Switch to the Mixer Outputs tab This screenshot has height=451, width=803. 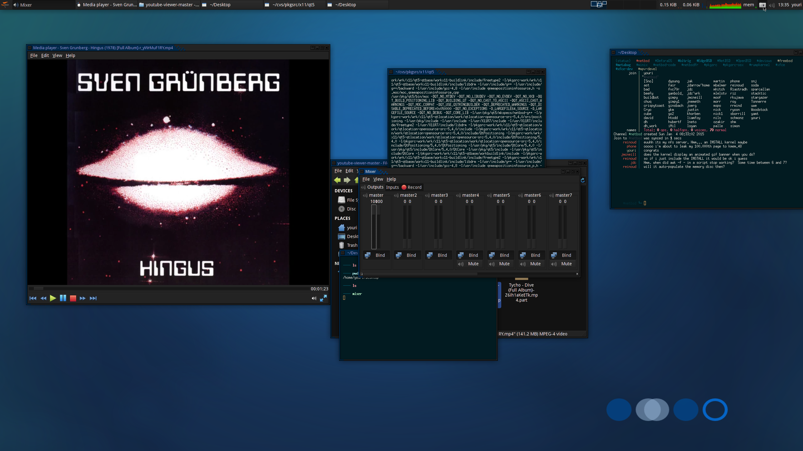[373, 187]
